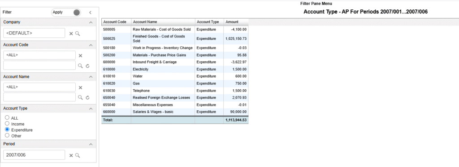Viewport: 459px width, 167px height.
Task: Sort by Account Code column header
Action: tap(116, 22)
